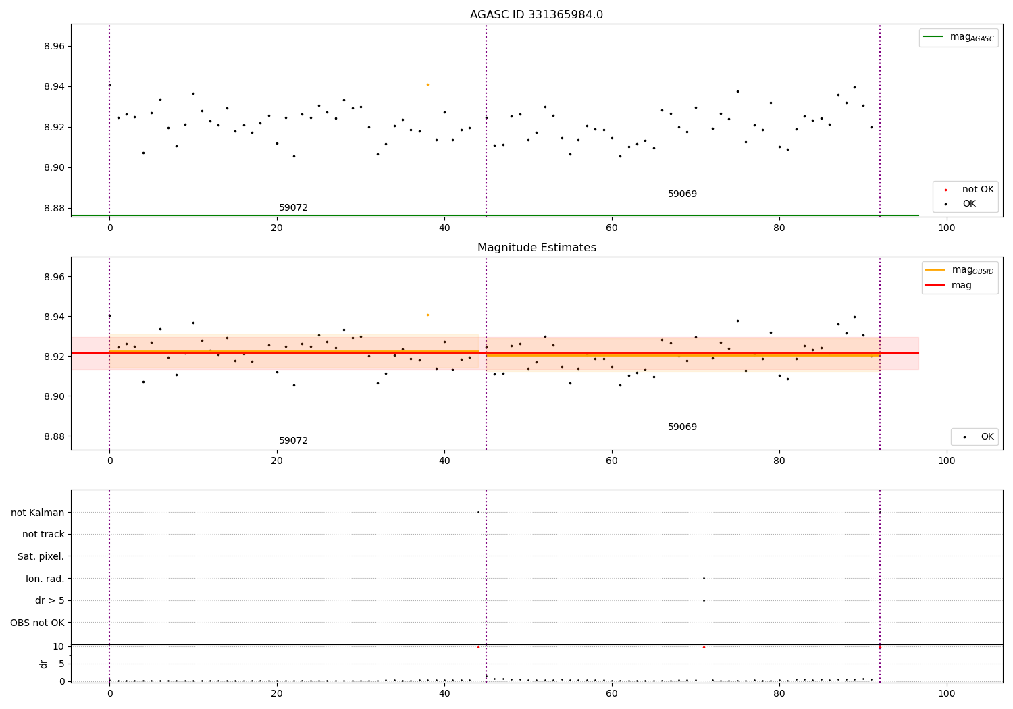
Task: Click the x-tick label 100 under the top plot
Action: click(947, 228)
